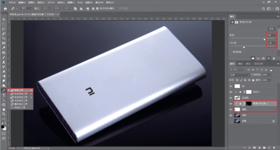
Task: Show the locked background layer
Action: pyautogui.click(x=231, y=121)
